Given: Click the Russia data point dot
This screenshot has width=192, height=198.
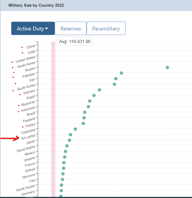Looking at the screenshot, I should pyautogui.click(x=167, y=67).
